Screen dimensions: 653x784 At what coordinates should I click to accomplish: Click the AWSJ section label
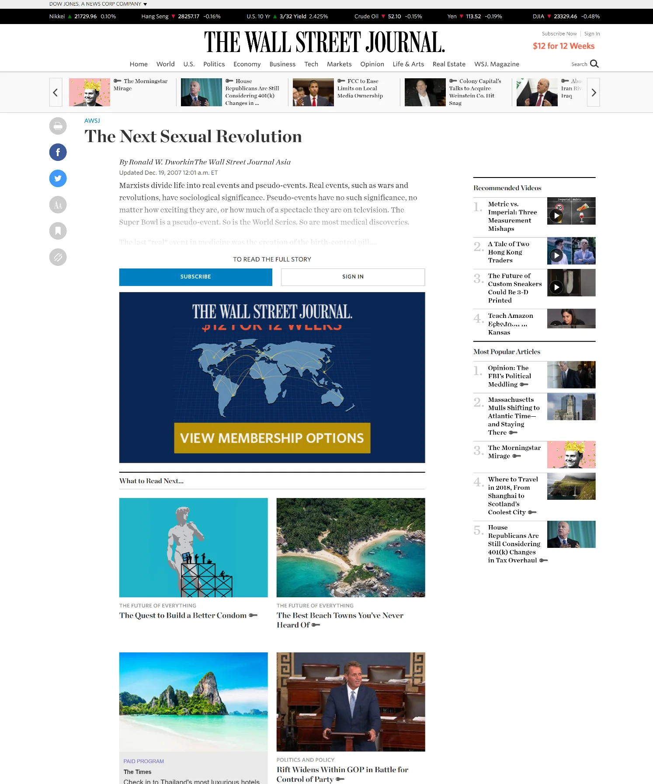tap(92, 121)
